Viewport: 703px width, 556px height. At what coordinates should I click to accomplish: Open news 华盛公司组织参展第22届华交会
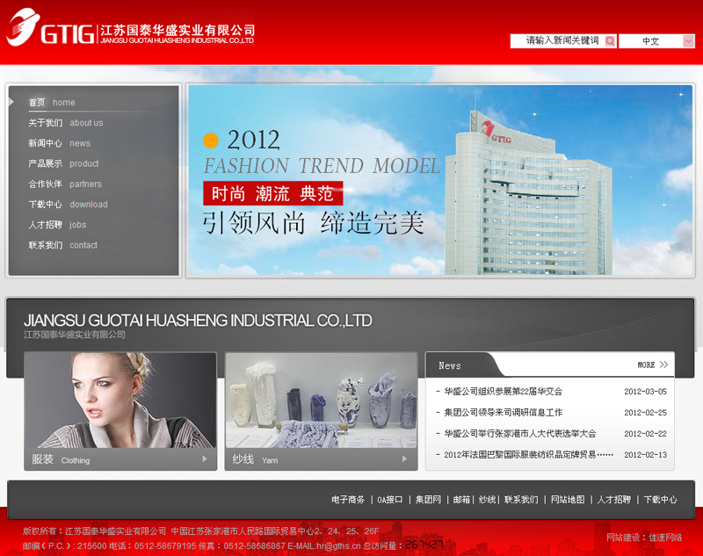pyautogui.click(x=503, y=392)
